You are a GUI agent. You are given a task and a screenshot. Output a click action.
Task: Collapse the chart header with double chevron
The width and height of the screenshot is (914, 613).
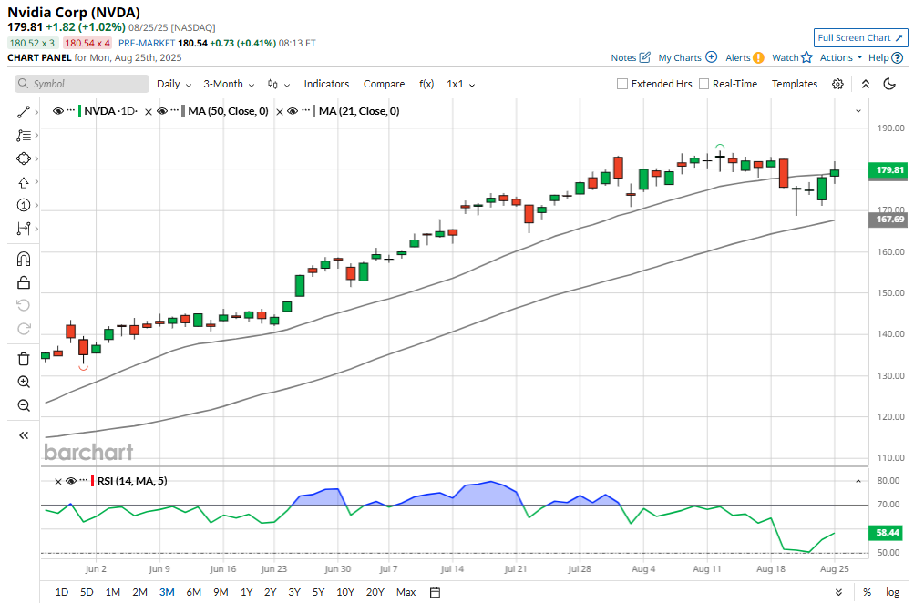point(866,84)
